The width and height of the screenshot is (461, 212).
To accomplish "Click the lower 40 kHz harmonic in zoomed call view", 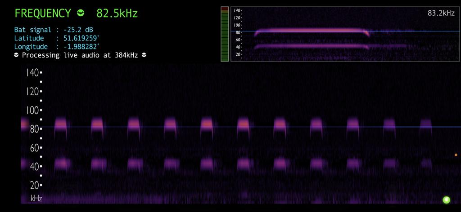I will (x=312, y=46).
